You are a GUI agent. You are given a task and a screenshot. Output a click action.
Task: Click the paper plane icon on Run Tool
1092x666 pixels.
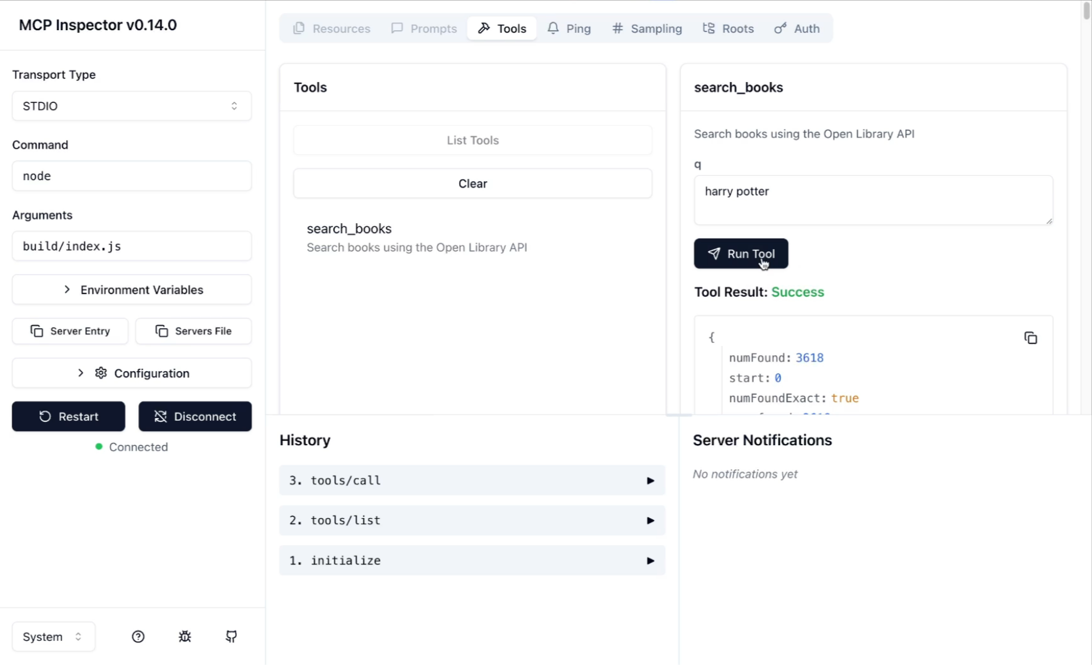(x=714, y=253)
